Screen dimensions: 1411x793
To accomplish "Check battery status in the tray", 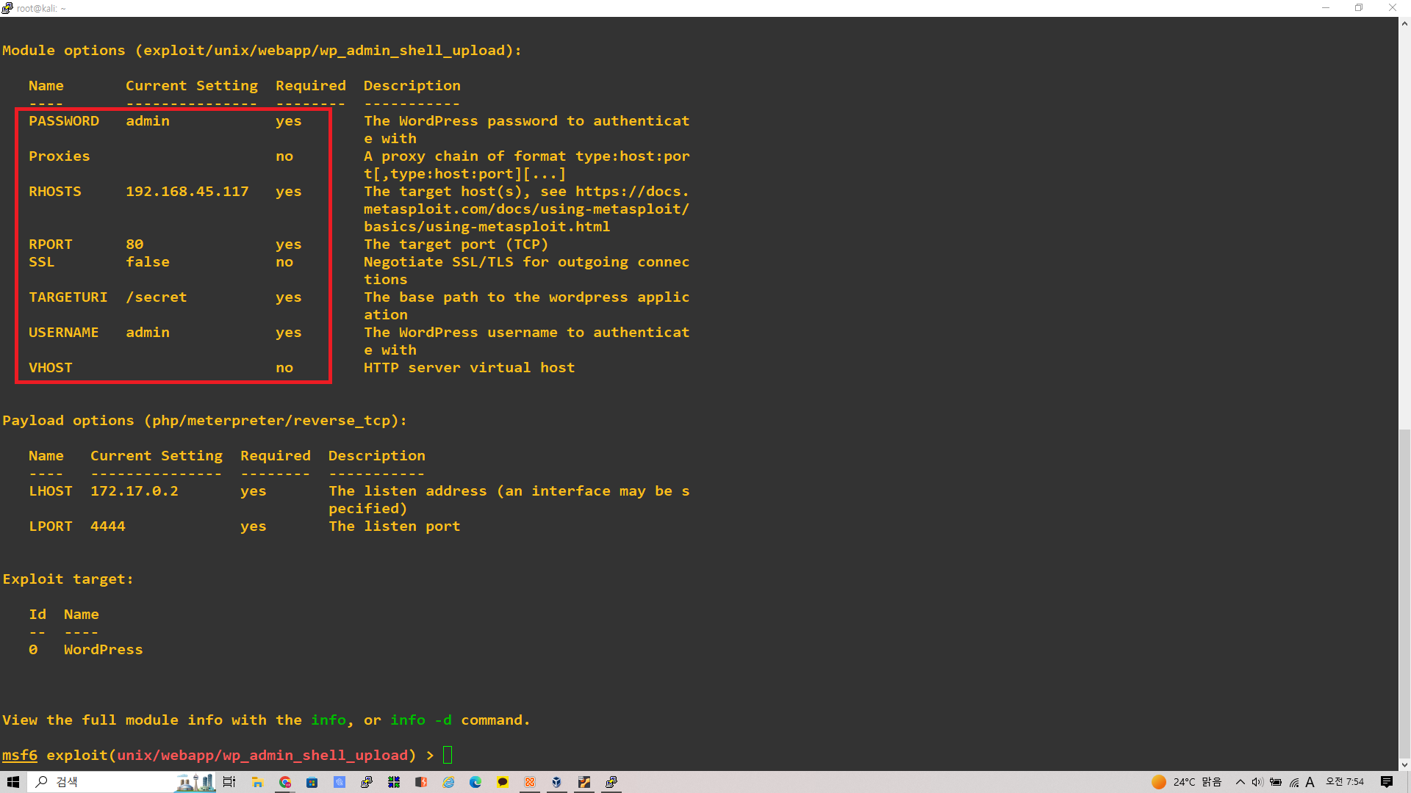I will pyautogui.click(x=1276, y=782).
